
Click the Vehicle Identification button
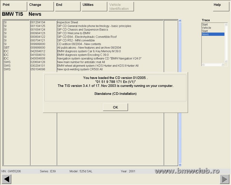click(x=121, y=6)
